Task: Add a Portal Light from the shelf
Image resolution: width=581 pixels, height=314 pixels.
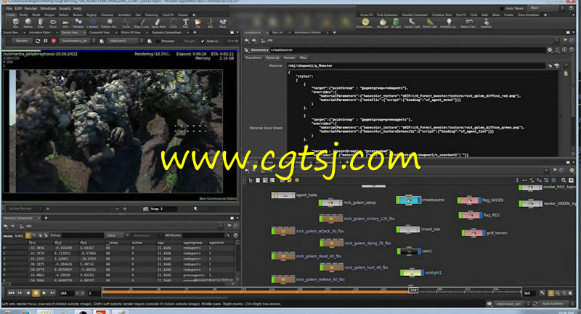Action: tap(430, 23)
